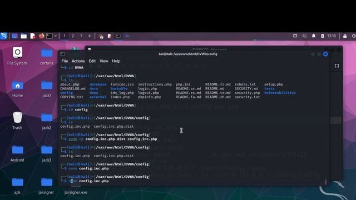Click 'vulnerabilities' directory name in terminal
This screenshot has height=200, width=356.
click(x=280, y=93)
